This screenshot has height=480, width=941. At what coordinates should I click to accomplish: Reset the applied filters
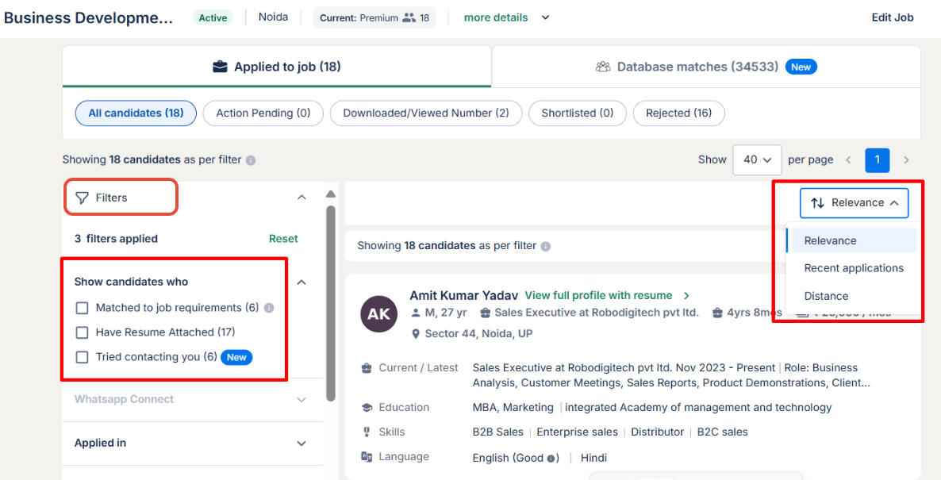coord(283,239)
